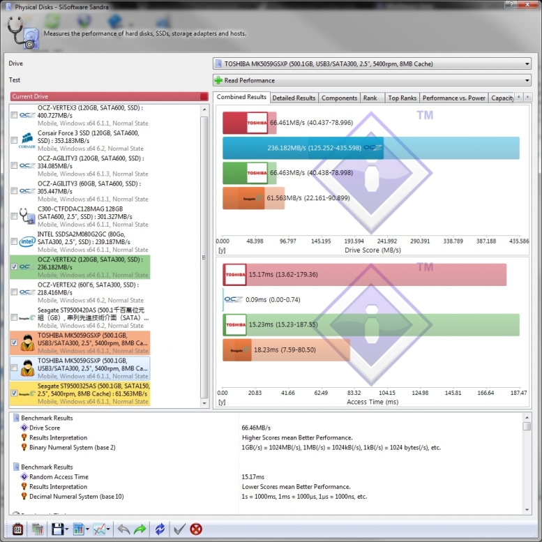Click the help question mark button in the title bar
This screenshot has width=542, height=542.
[511, 4]
